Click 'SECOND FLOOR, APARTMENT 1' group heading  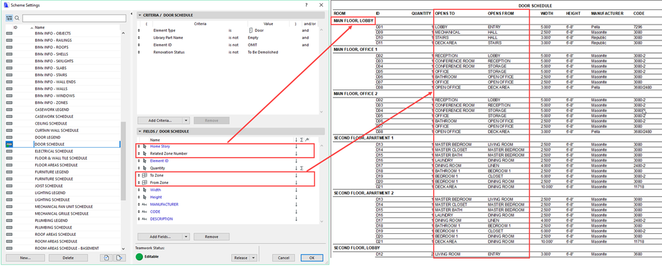tap(364, 138)
